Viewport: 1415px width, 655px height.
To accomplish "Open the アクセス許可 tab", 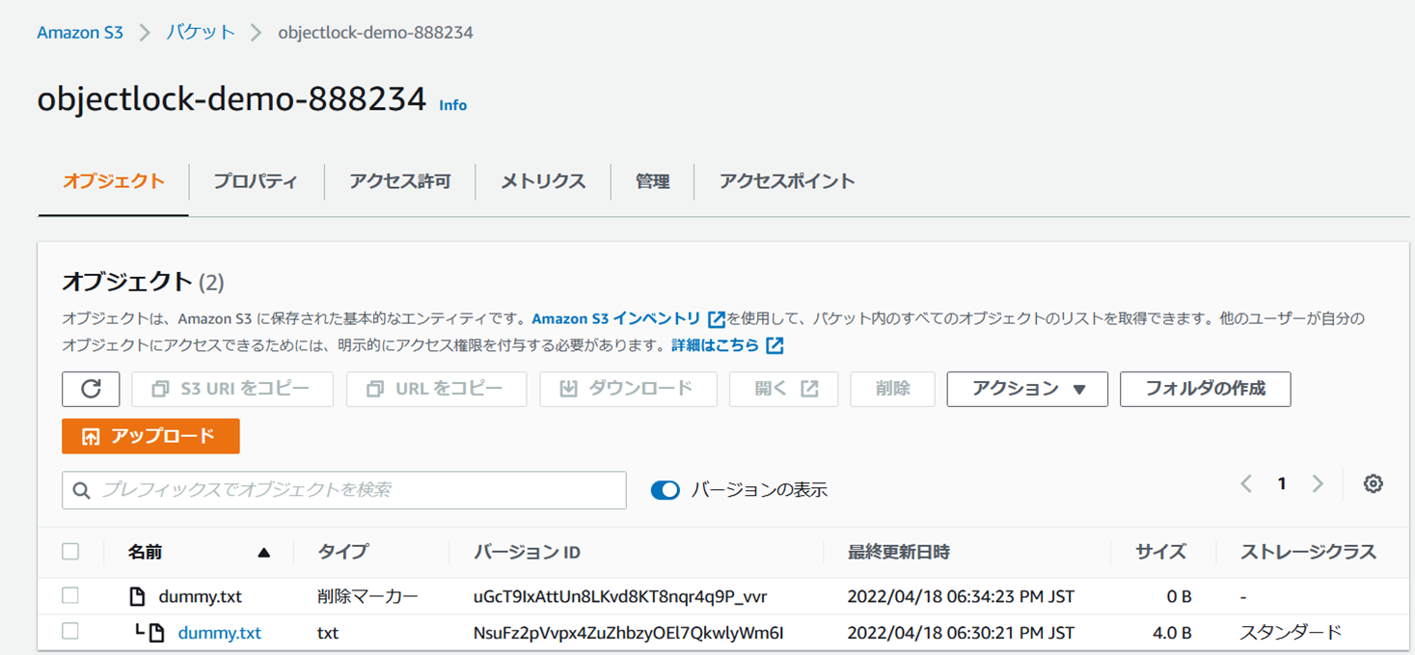I will pyautogui.click(x=400, y=181).
